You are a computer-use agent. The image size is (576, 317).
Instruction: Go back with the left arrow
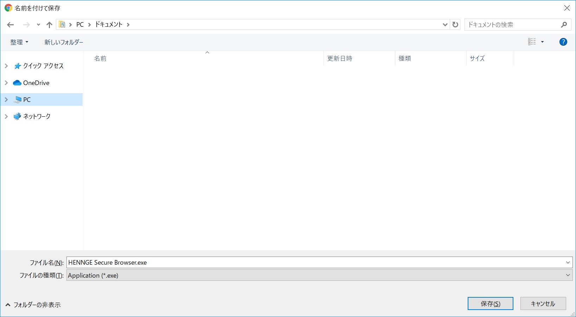pyautogui.click(x=10, y=25)
